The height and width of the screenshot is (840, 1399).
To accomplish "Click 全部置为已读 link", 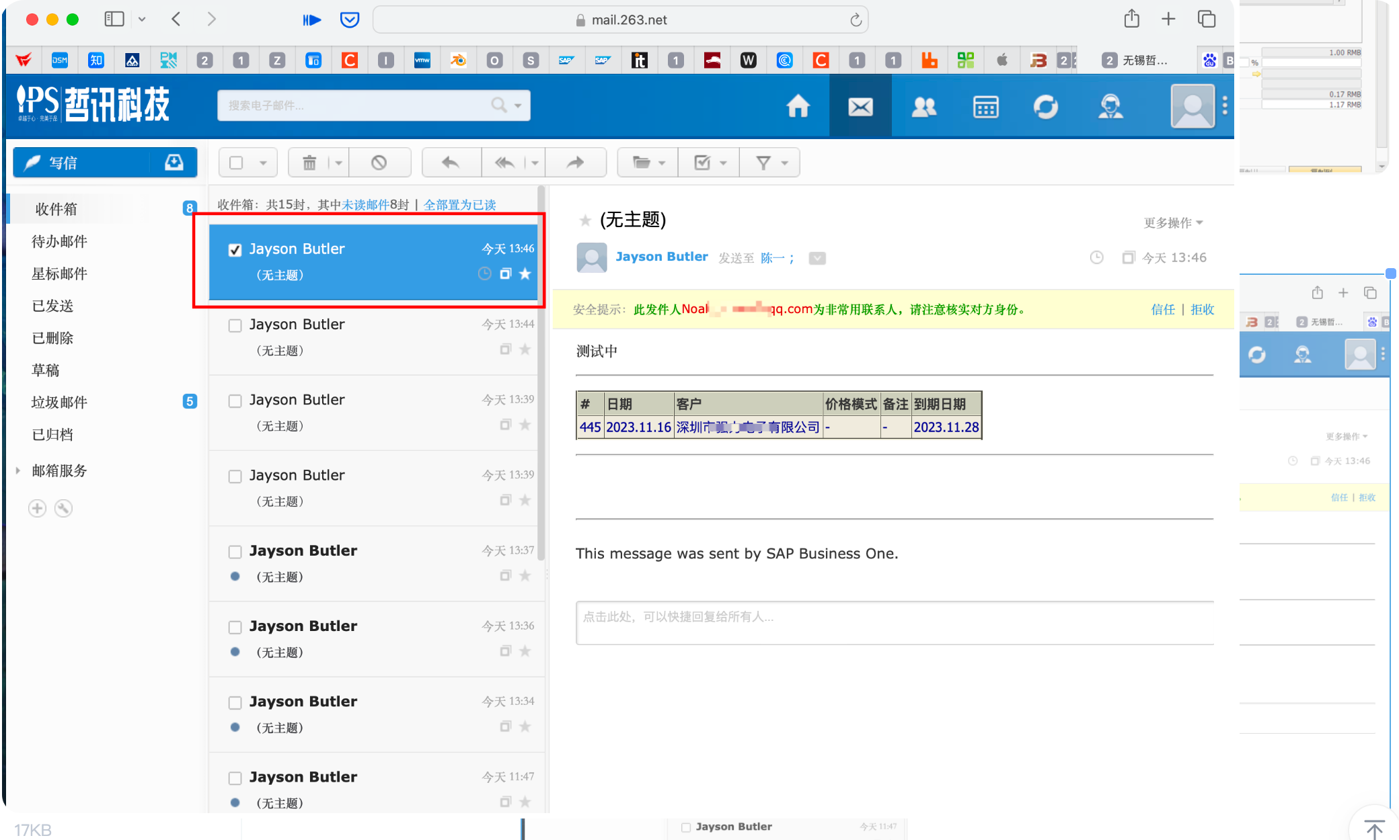I will click(460, 204).
